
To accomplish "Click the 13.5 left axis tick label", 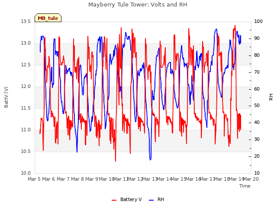I will pyautogui.click(x=26, y=22).
